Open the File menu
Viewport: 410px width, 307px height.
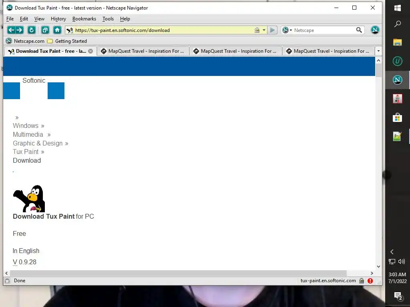pos(10,19)
